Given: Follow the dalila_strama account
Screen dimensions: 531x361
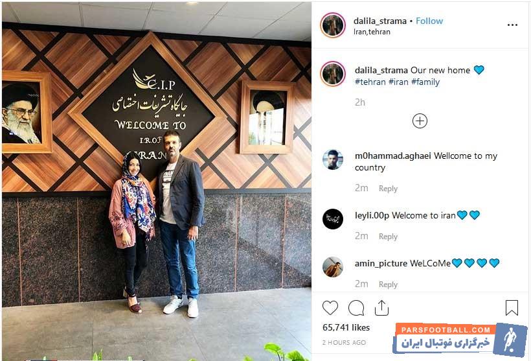Looking at the screenshot, I should [x=429, y=21].
